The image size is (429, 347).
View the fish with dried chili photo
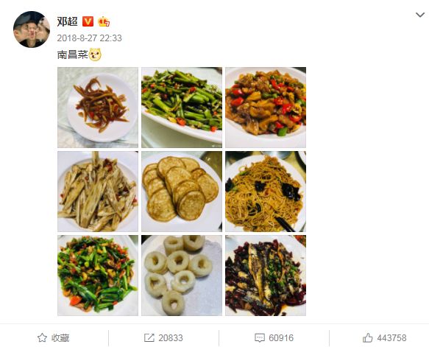tap(266, 276)
